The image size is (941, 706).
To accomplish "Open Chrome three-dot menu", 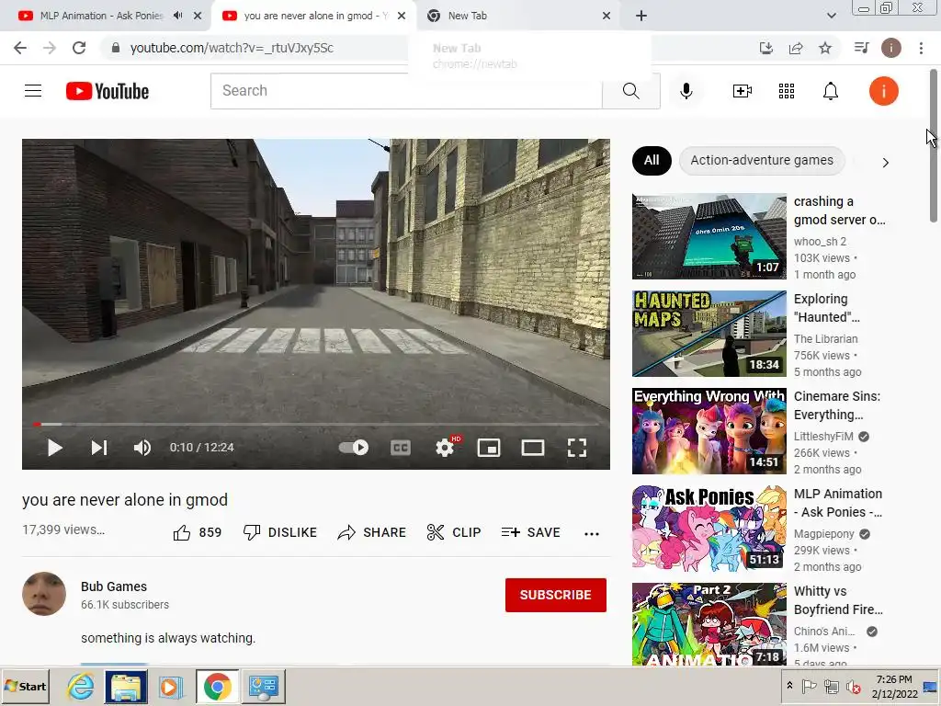I will tap(921, 48).
